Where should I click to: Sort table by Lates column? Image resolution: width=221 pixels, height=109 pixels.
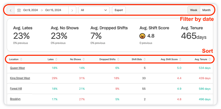(x=52, y=59)
